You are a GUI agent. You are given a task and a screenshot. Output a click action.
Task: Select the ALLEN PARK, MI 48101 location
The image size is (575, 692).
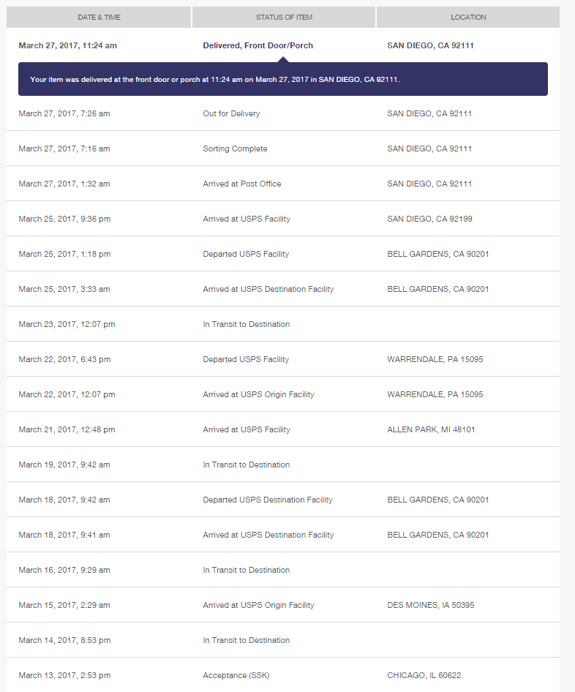coord(431,429)
